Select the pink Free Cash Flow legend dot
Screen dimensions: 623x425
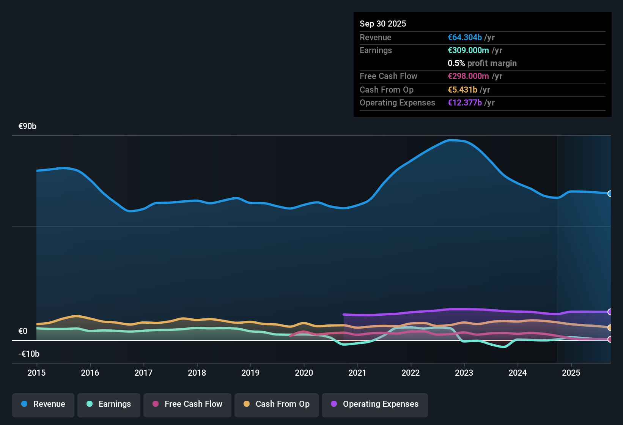pyautogui.click(x=155, y=404)
